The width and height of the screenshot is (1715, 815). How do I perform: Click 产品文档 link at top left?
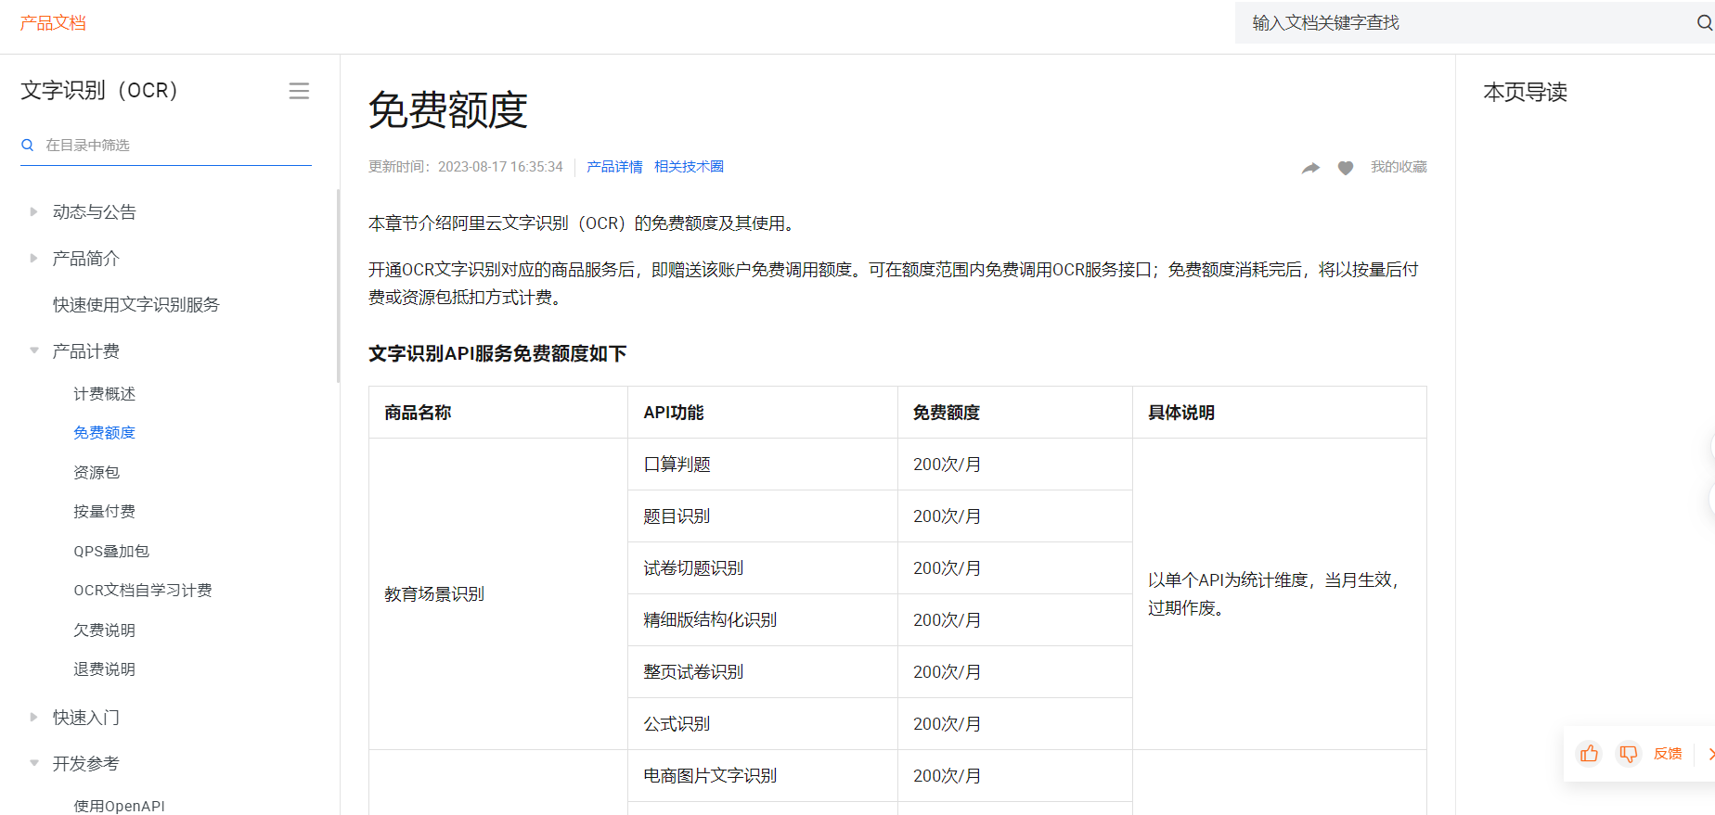click(x=53, y=22)
